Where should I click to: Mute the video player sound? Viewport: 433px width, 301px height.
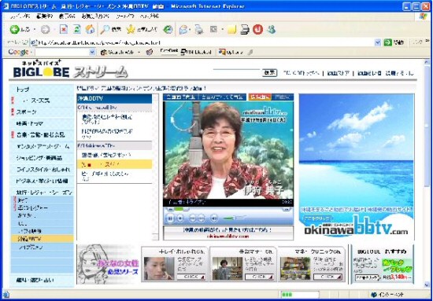213,218
